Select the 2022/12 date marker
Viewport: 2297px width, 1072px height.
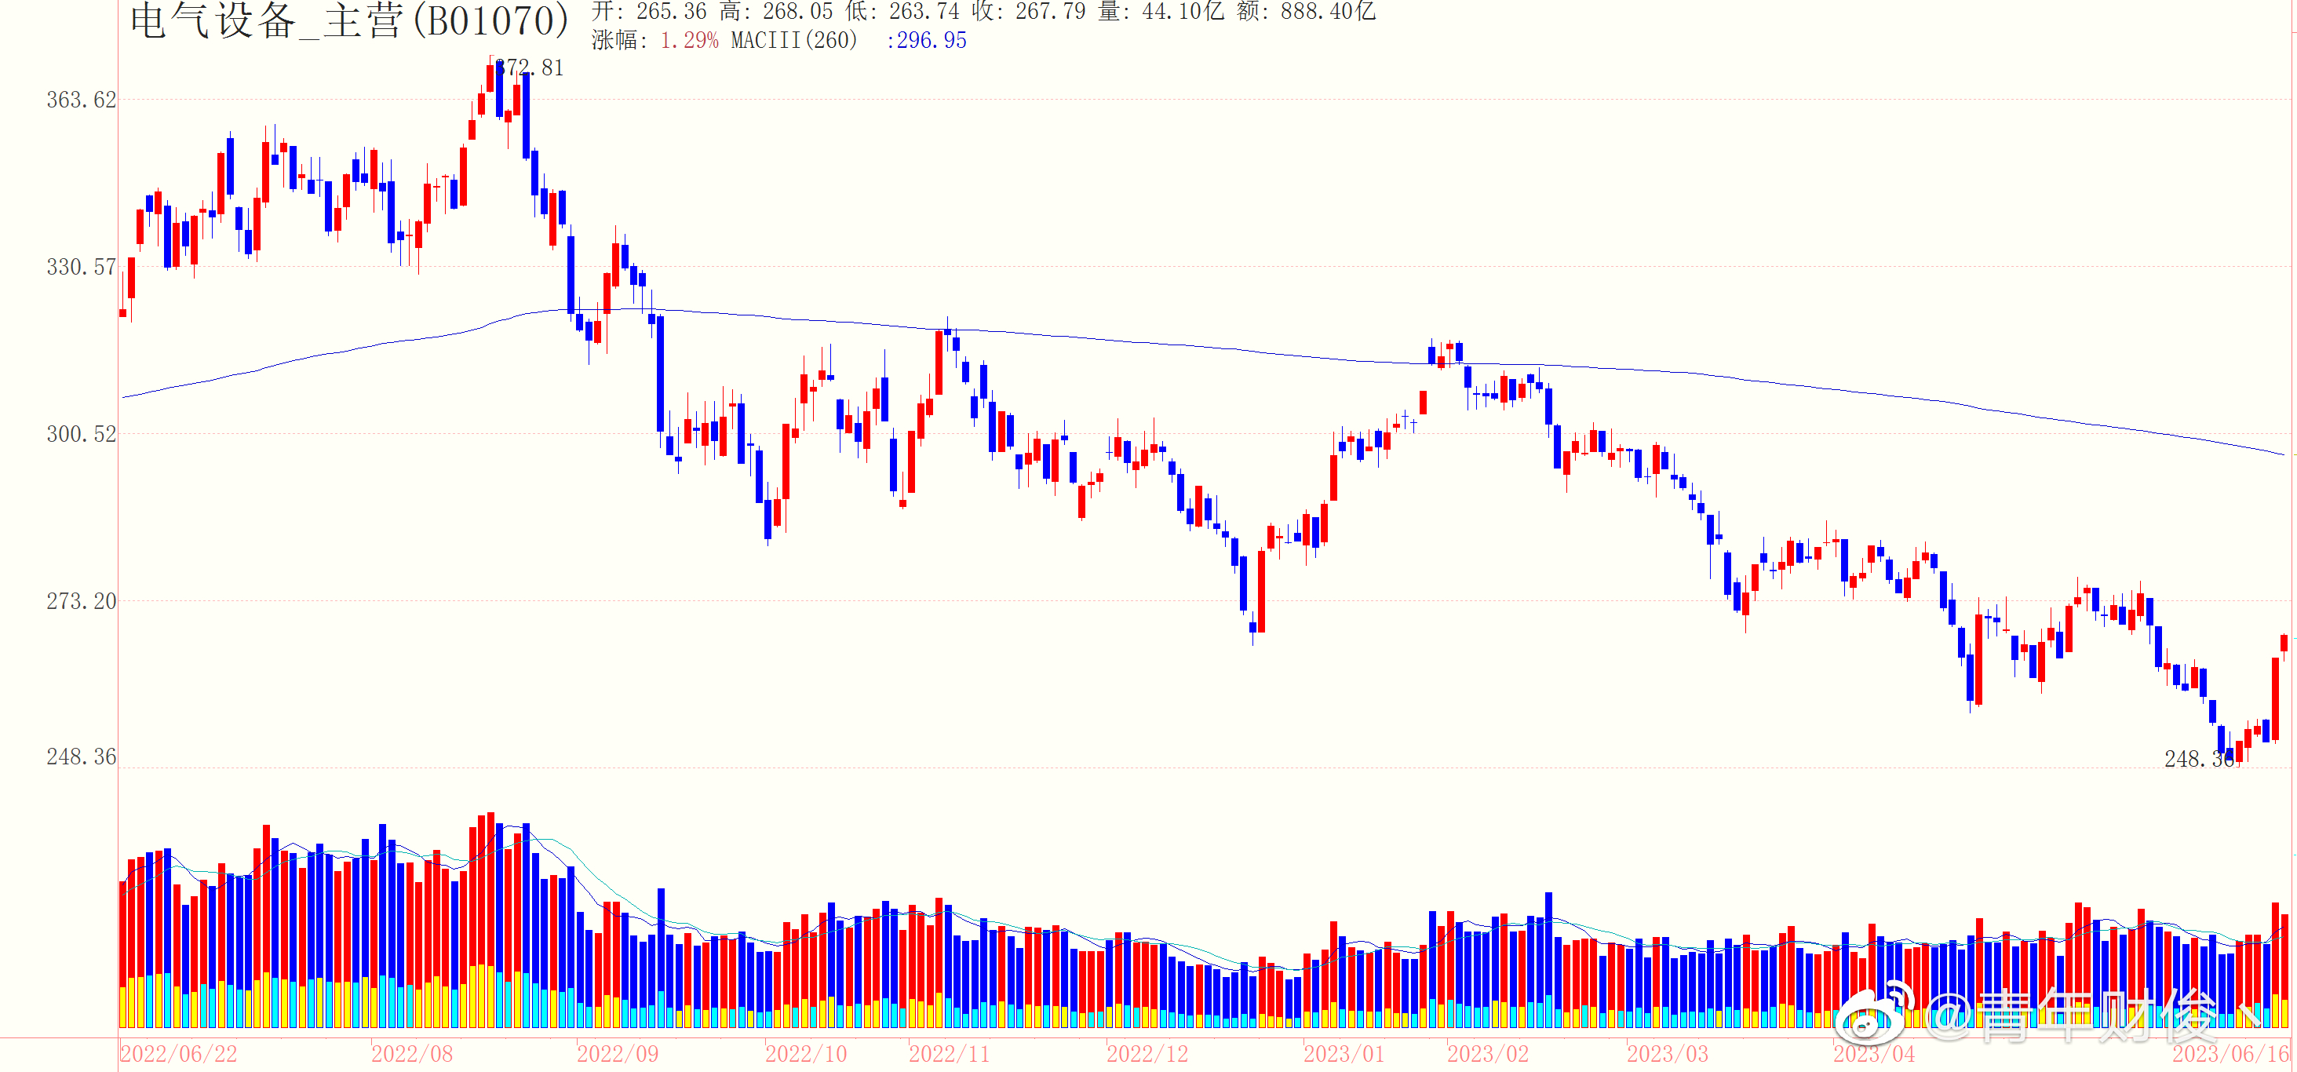click(x=1147, y=1054)
